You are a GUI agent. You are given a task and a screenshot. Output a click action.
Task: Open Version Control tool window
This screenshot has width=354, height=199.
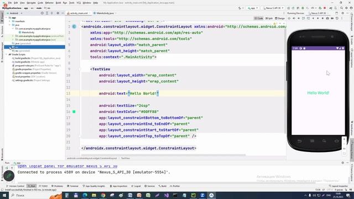(15, 186)
